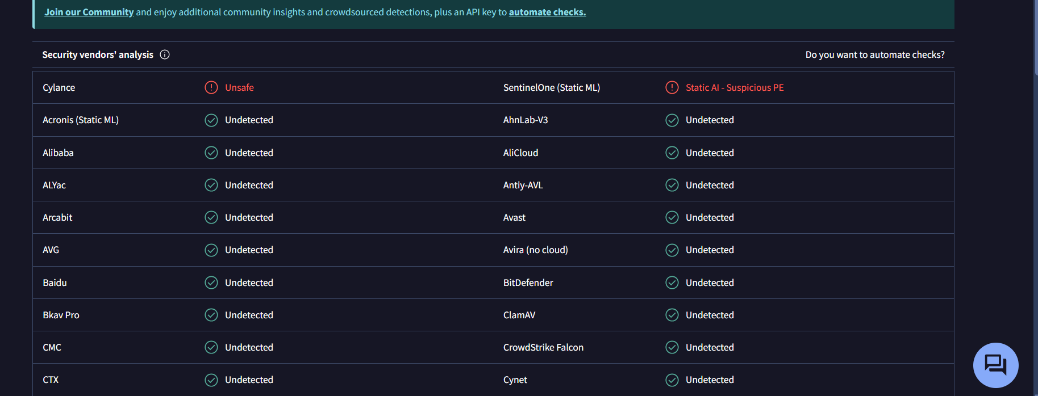Click Do you want to automate checks?

click(874, 54)
